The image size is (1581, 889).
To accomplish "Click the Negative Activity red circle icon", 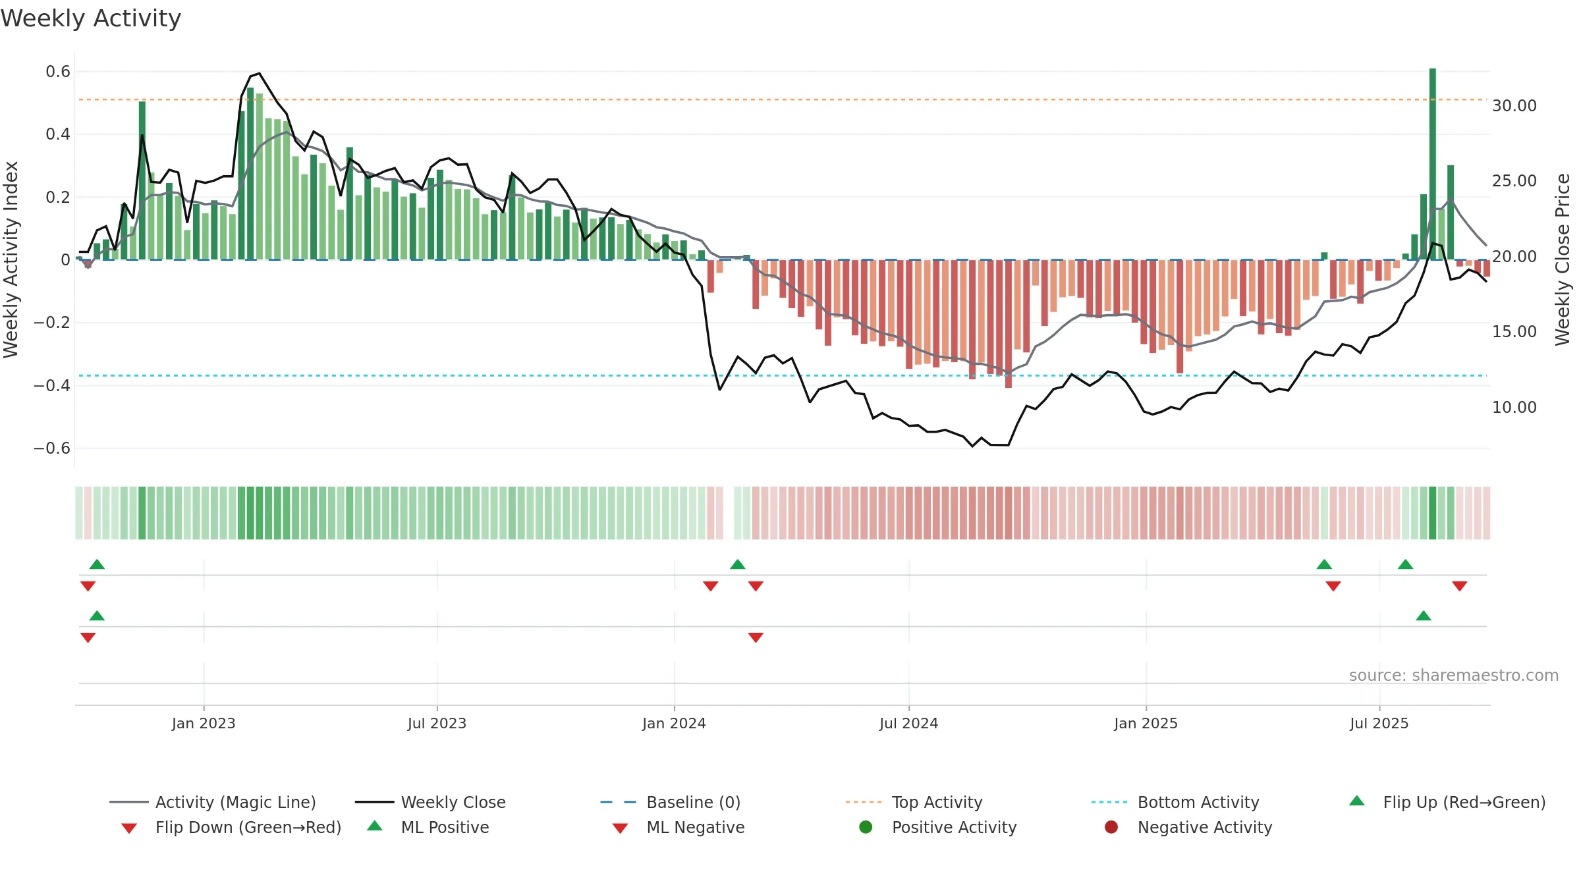I will pyautogui.click(x=1111, y=827).
